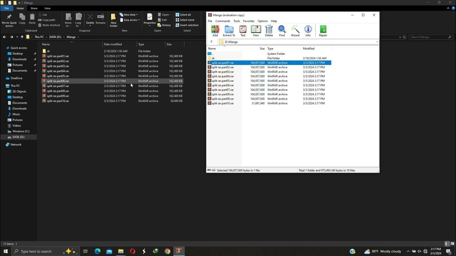Click Copy to in Explorer ribbon
The image size is (456, 256).
78,20
